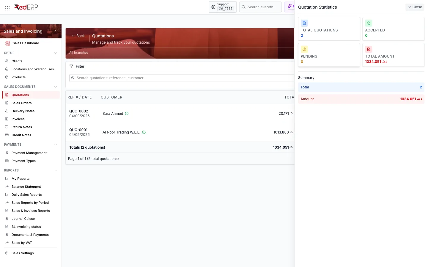Click the Amount summary row
The image size is (428, 267).
tap(361, 99)
